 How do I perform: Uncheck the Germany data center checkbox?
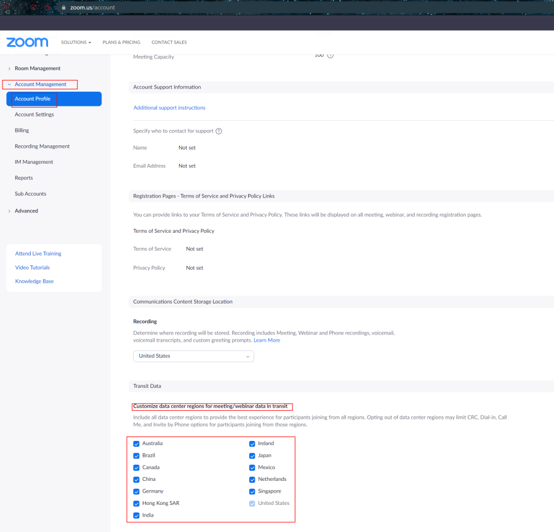pyautogui.click(x=137, y=492)
